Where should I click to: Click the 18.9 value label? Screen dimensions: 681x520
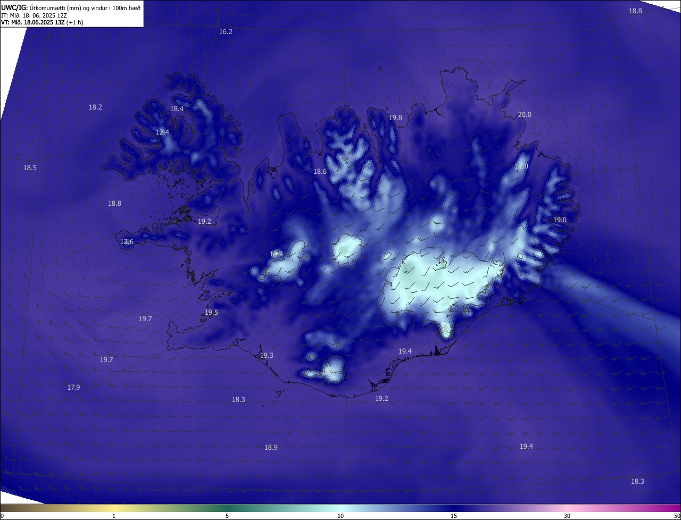click(x=271, y=448)
